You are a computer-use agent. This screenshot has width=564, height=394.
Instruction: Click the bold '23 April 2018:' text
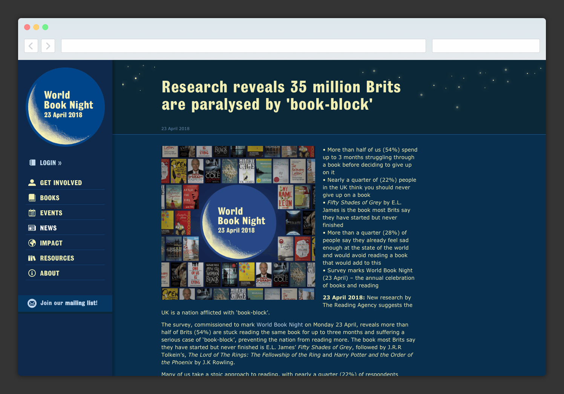pos(344,297)
